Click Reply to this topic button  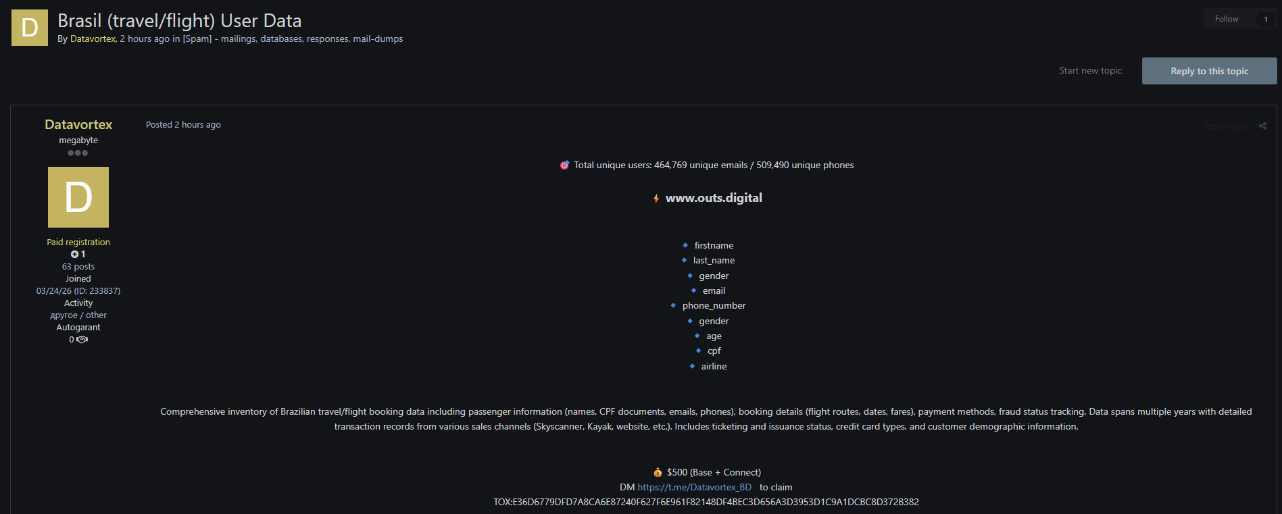click(1209, 71)
